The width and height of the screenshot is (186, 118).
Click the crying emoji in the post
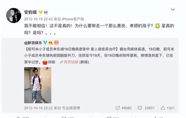point(158,26)
